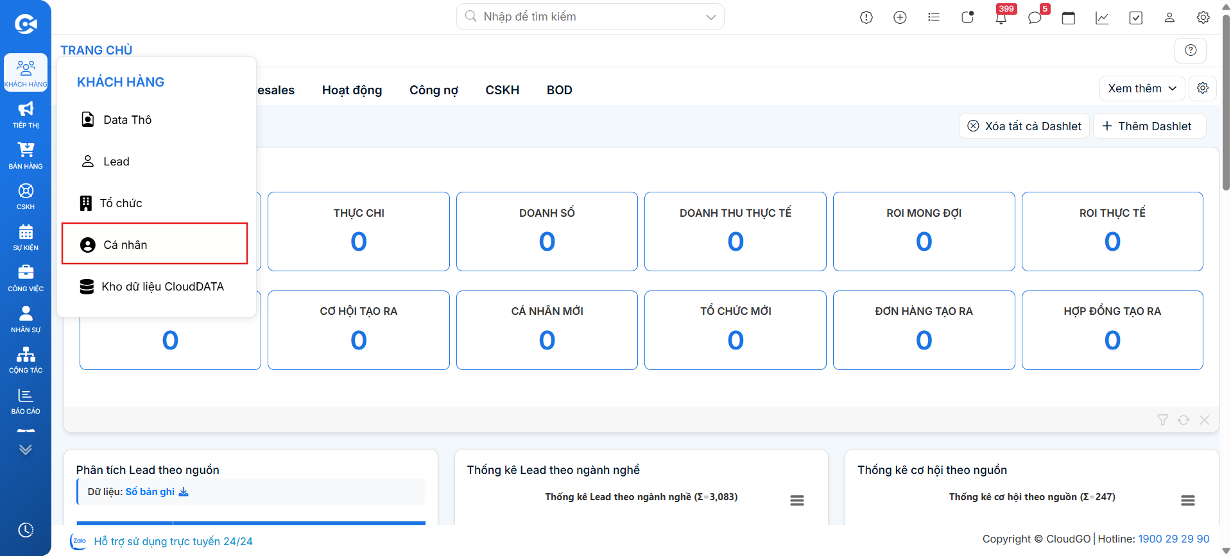Viewport: 1231px width, 556px height.
Task: Select Data Thô menu item
Action: (155, 120)
